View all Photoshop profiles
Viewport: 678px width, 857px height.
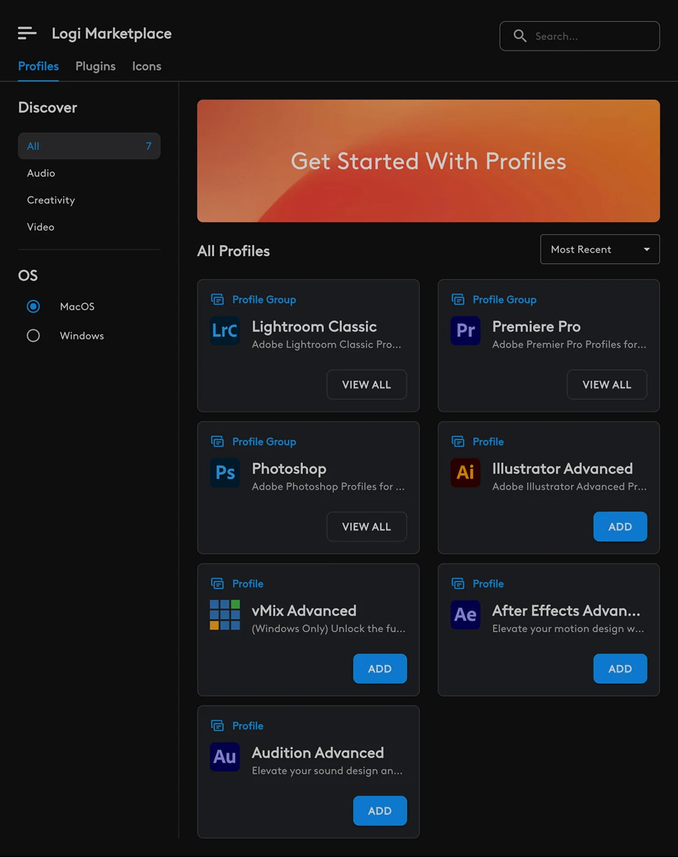coord(366,526)
